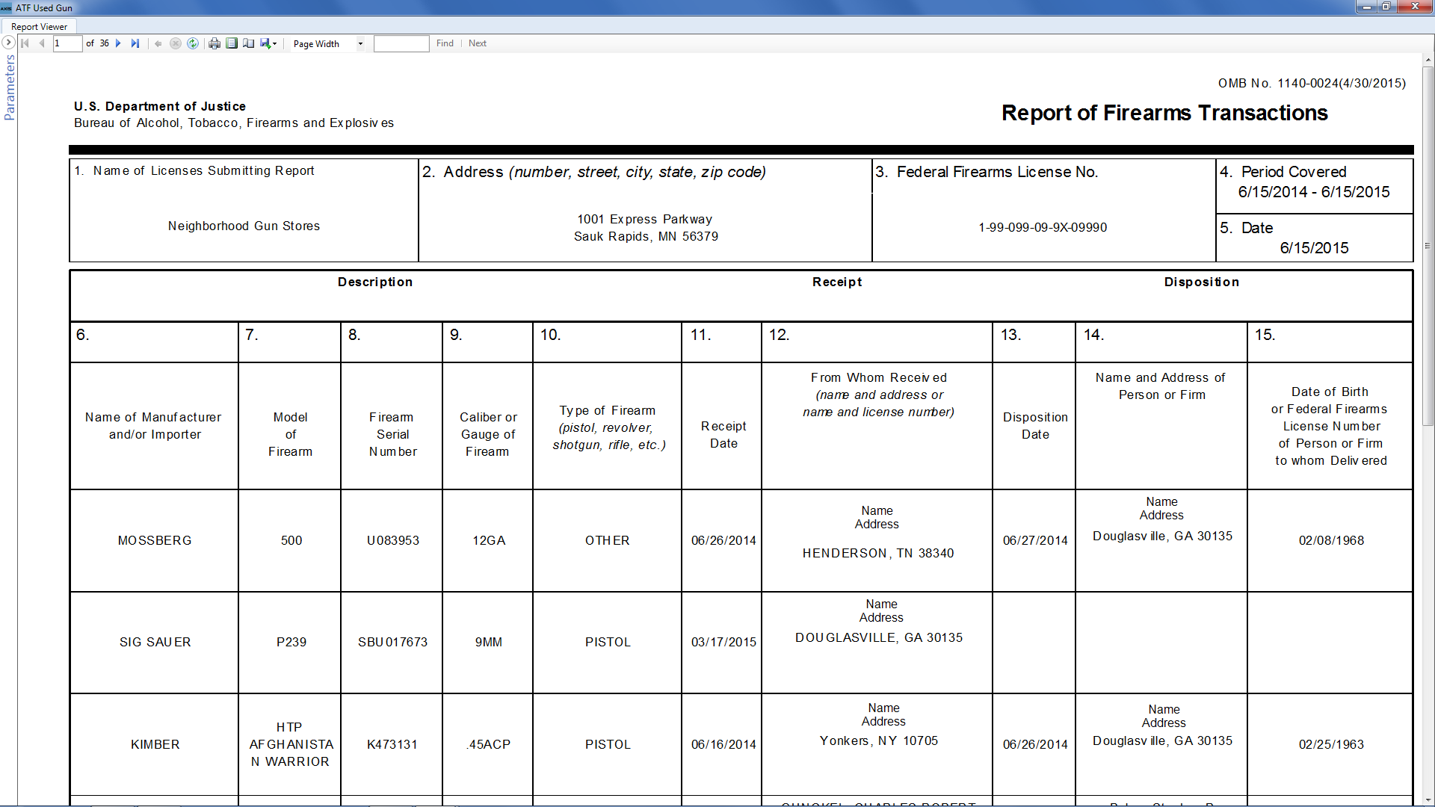Click the receipt date 03/17/2015
1435x807 pixels.
[723, 642]
